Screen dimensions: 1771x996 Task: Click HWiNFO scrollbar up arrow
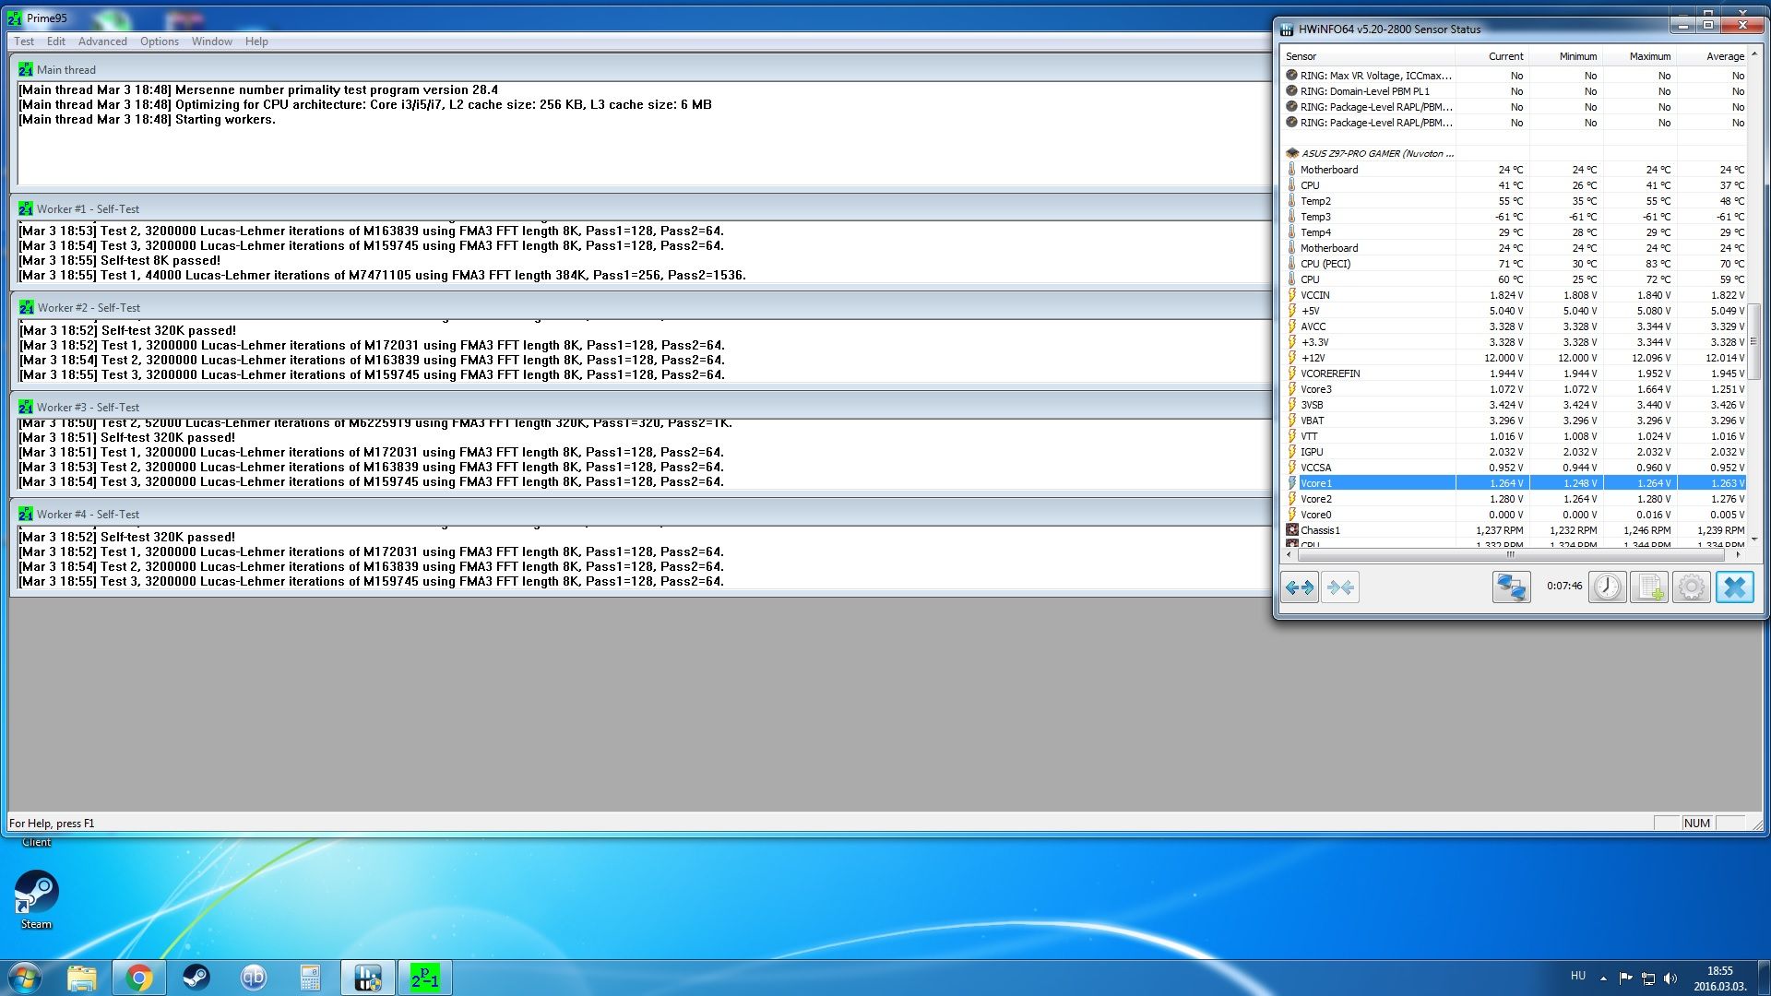pos(1753,54)
